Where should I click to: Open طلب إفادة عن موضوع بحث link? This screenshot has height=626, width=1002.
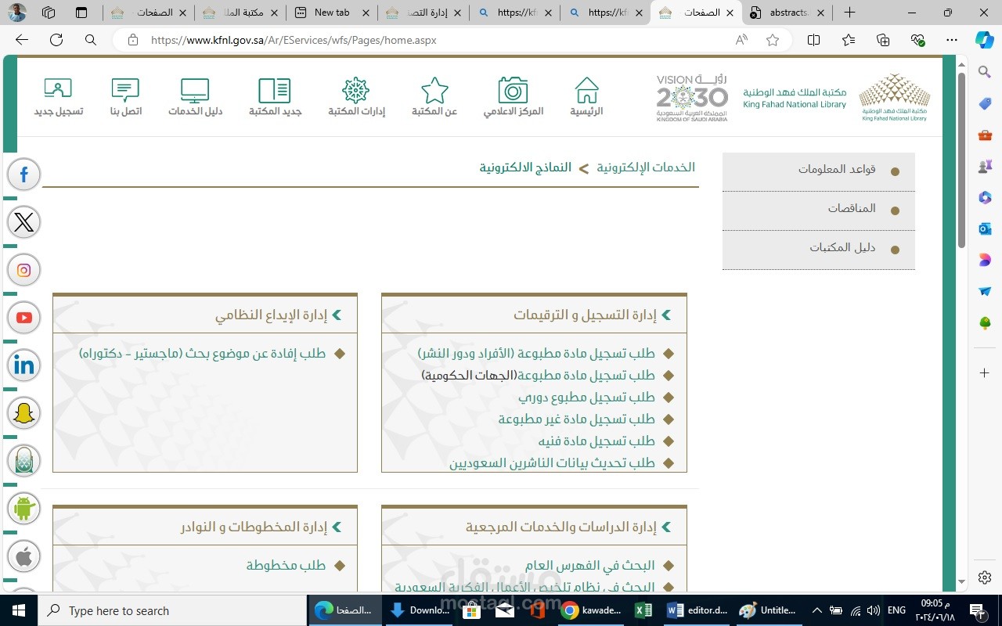202,354
